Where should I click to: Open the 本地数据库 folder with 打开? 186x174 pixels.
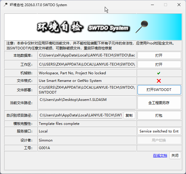pyautogui.click(x=159, y=55)
